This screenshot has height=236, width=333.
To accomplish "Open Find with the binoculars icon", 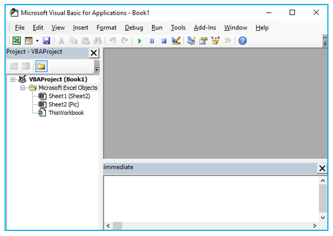I will coord(98,40).
